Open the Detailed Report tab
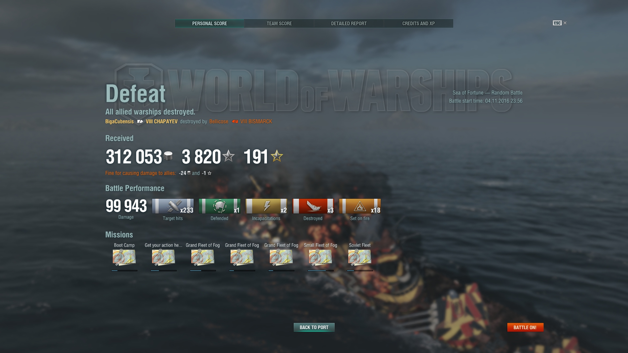This screenshot has height=353, width=628. (x=349, y=24)
